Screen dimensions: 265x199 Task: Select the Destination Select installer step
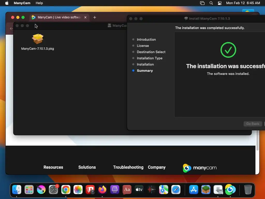pos(151,52)
